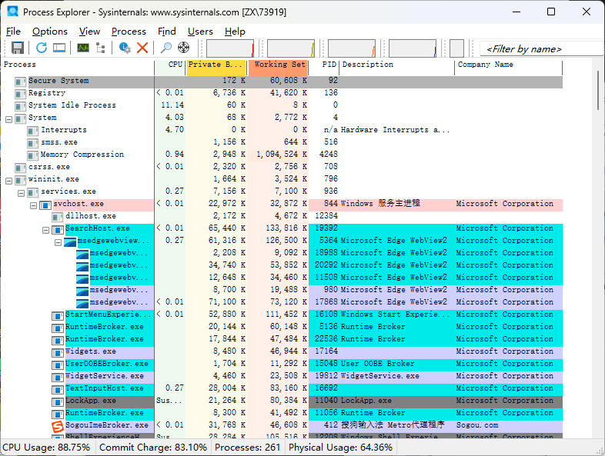Click the Processes: 261 status entry
Image resolution: width=605 pixels, height=456 pixels.
(247, 448)
